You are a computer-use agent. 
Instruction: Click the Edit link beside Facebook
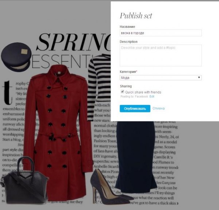[x=152, y=96]
